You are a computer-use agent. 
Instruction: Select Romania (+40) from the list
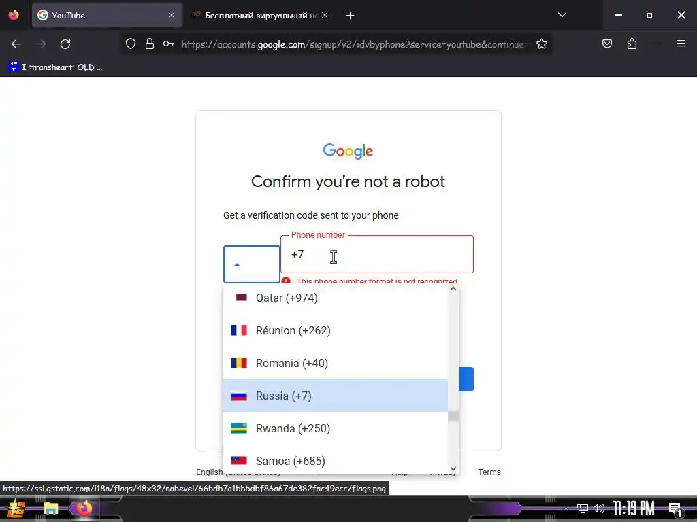(336, 363)
